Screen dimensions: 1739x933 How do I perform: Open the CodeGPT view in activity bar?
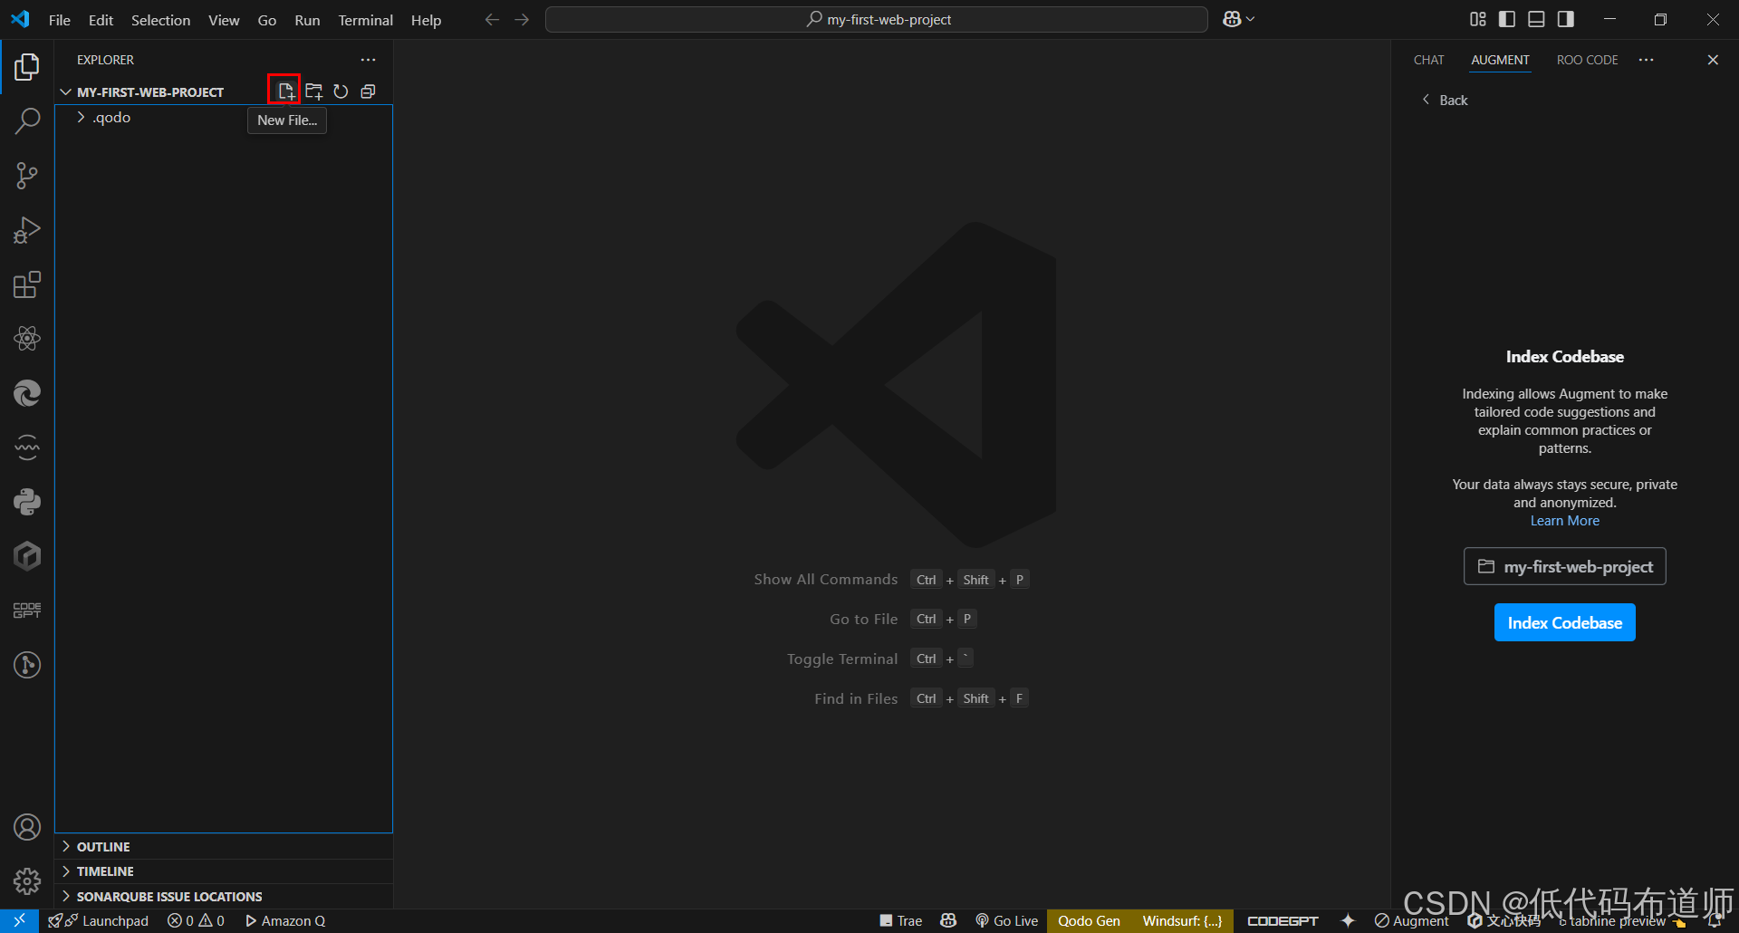(27, 611)
